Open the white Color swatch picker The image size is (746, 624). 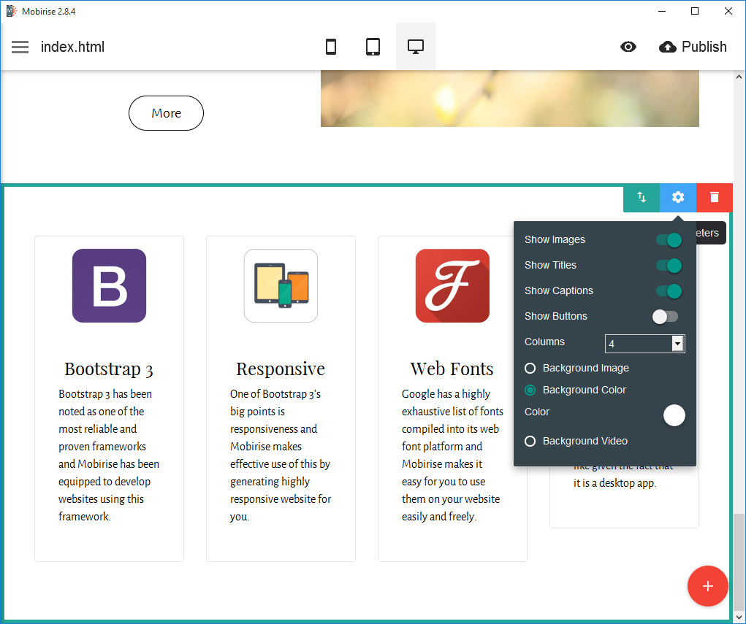click(x=674, y=415)
